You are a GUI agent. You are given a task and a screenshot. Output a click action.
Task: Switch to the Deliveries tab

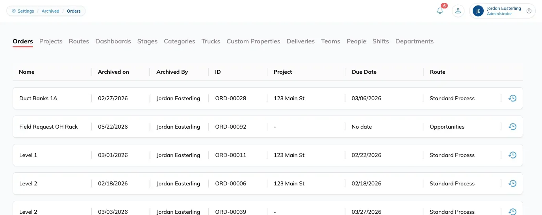coord(301,41)
